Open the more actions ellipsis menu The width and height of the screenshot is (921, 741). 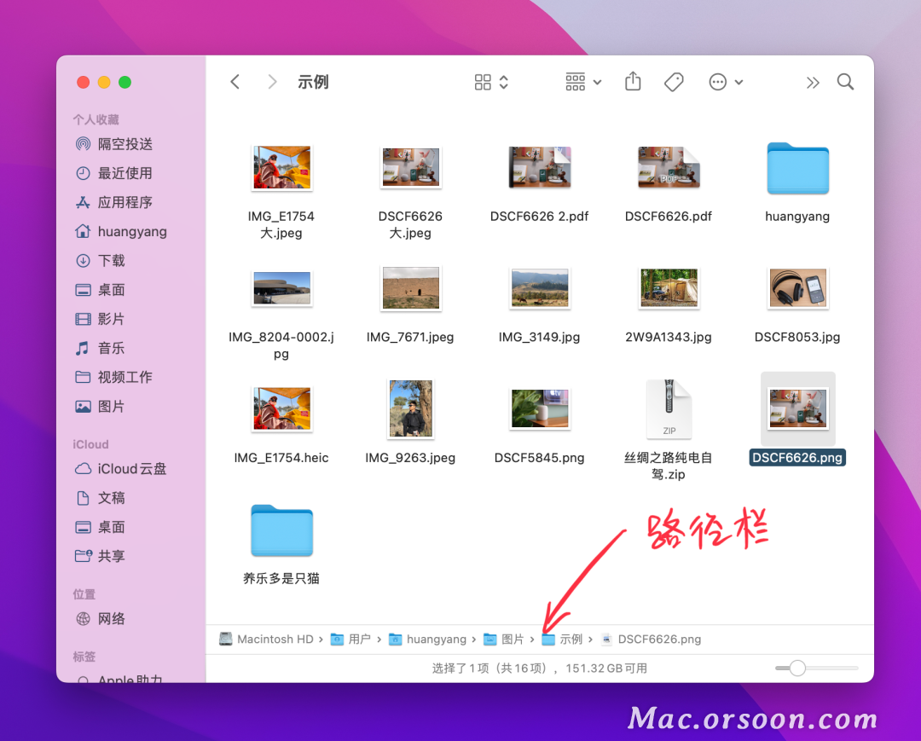pos(726,82)
